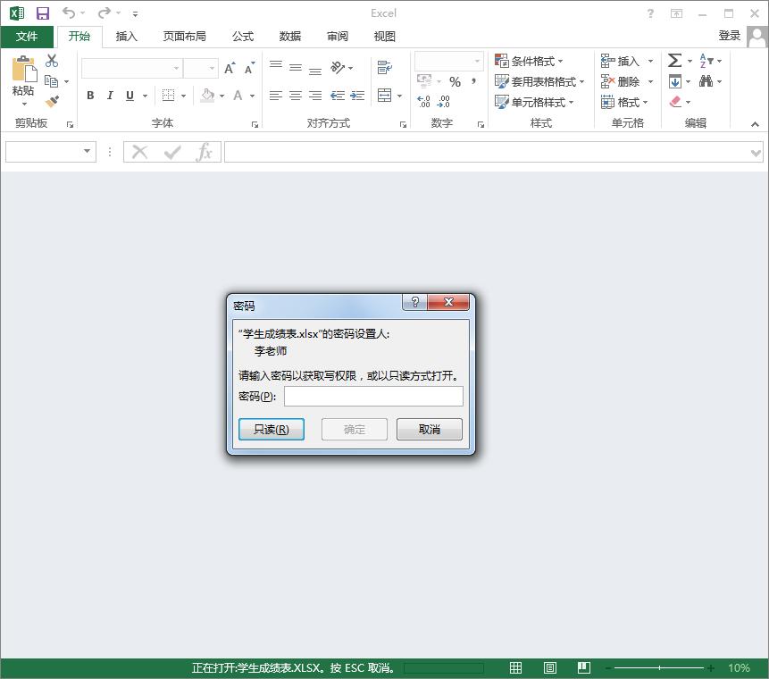Switch to the 数据 ribbon tab
The width and height of the screenshot is (769, 679).
pyautogui.click(x=289, y=37)
